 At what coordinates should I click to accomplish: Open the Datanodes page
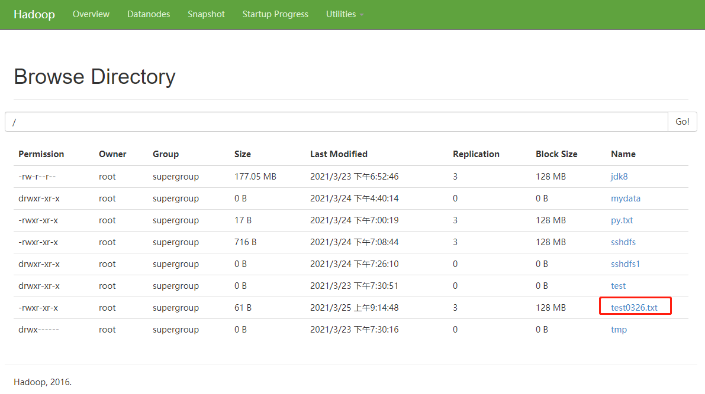pos(149,14)
